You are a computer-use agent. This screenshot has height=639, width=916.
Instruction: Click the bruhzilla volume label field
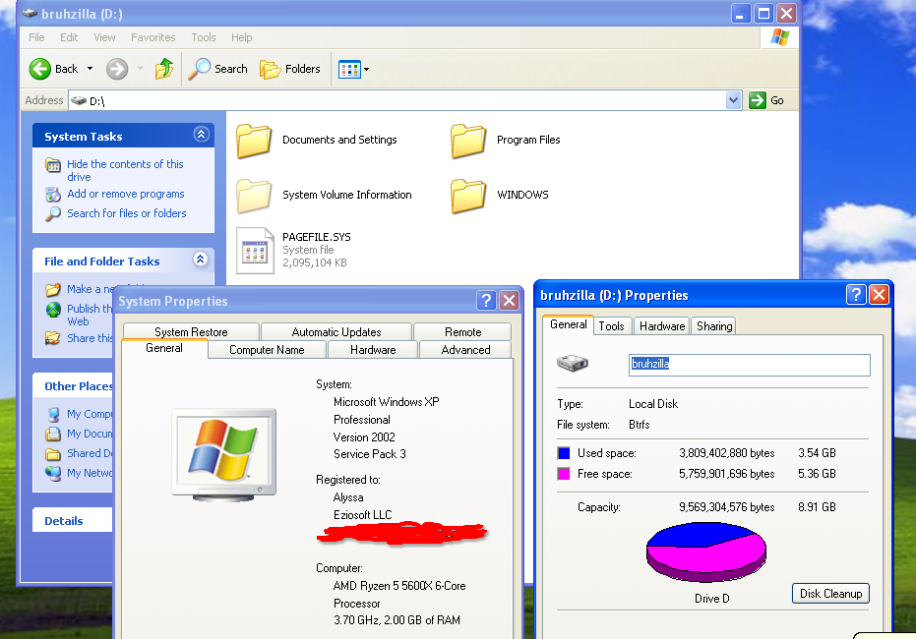pyautogui.click(x=748, y=364)
